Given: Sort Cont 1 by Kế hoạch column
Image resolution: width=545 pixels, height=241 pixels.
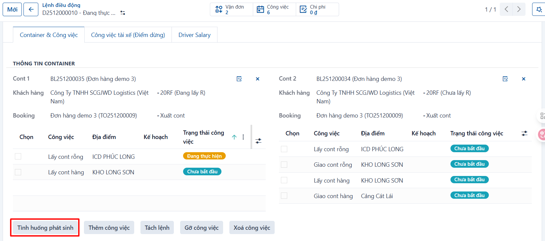Looking at the screenshot, I should [156, 137].
